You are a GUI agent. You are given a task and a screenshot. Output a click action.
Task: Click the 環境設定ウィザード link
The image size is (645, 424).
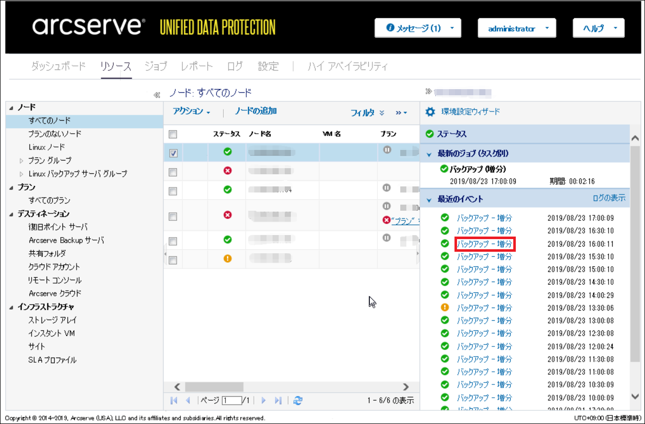pyautogui.click(x=471, y=111)
